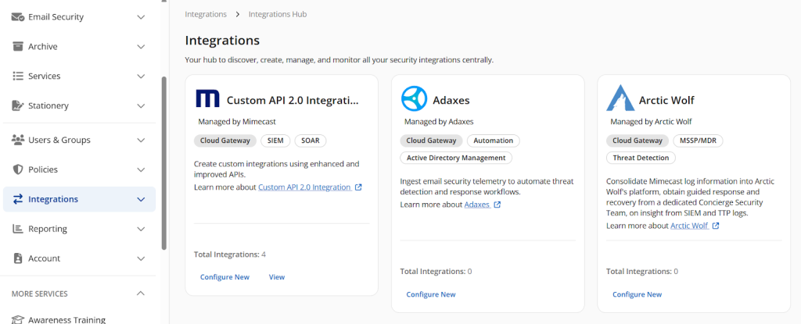The height and width of the screenshot is (324, 801).
Task: Click the Reporting chart icon
Action: point(18,229)
